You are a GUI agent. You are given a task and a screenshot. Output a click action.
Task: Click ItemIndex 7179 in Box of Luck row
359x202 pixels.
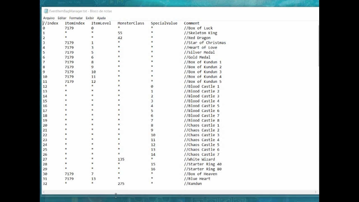(x=69, y=28)
